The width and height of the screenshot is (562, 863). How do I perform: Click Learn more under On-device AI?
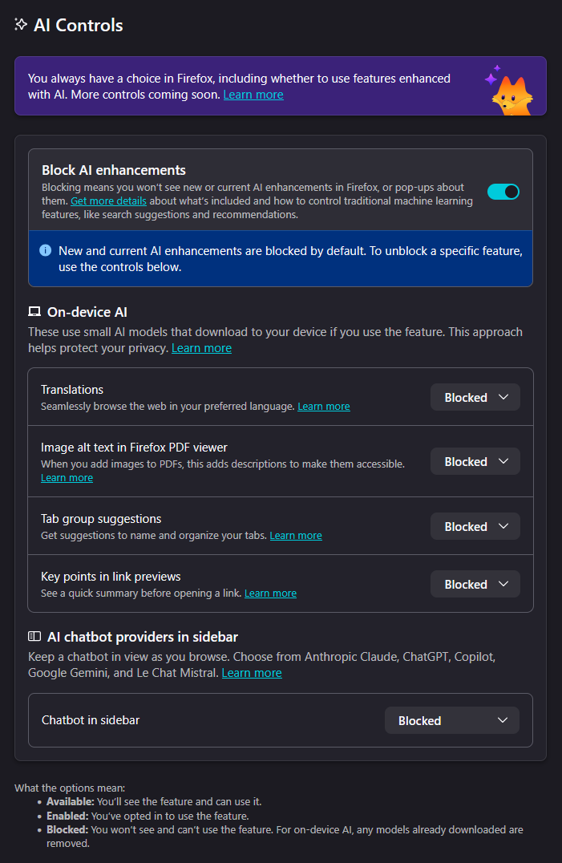coord(201,348)
